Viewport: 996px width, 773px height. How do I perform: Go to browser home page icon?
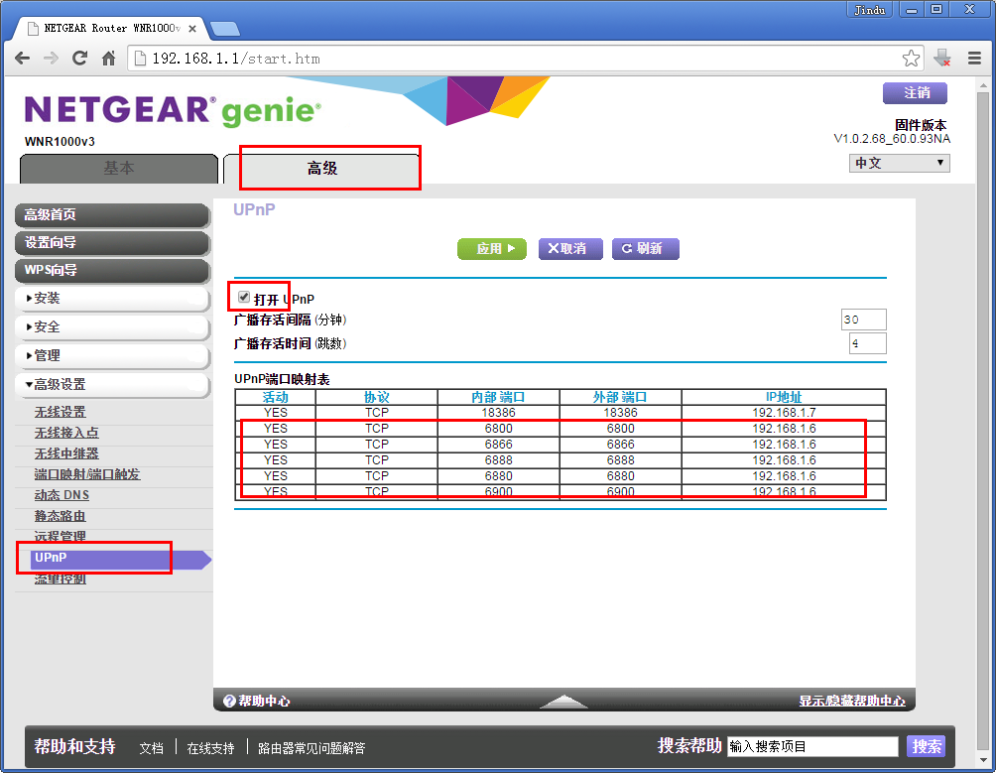click(108, 59)
